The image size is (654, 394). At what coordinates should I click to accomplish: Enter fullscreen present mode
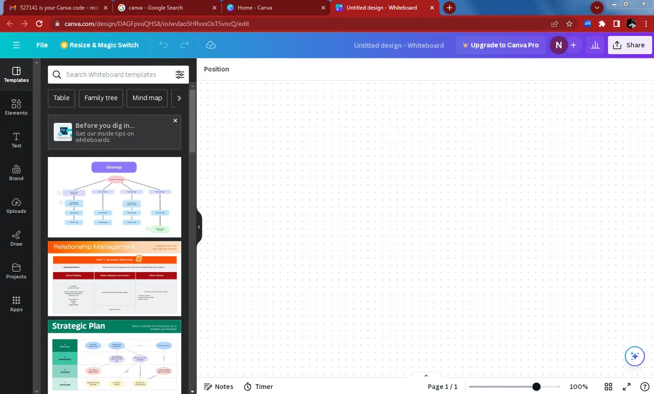626,387
